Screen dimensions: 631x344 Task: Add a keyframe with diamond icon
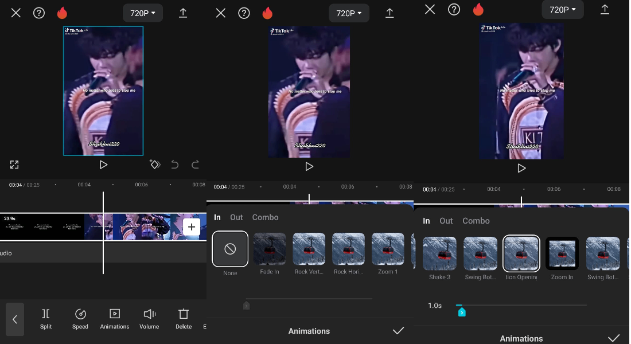click(x=155, y=164)
